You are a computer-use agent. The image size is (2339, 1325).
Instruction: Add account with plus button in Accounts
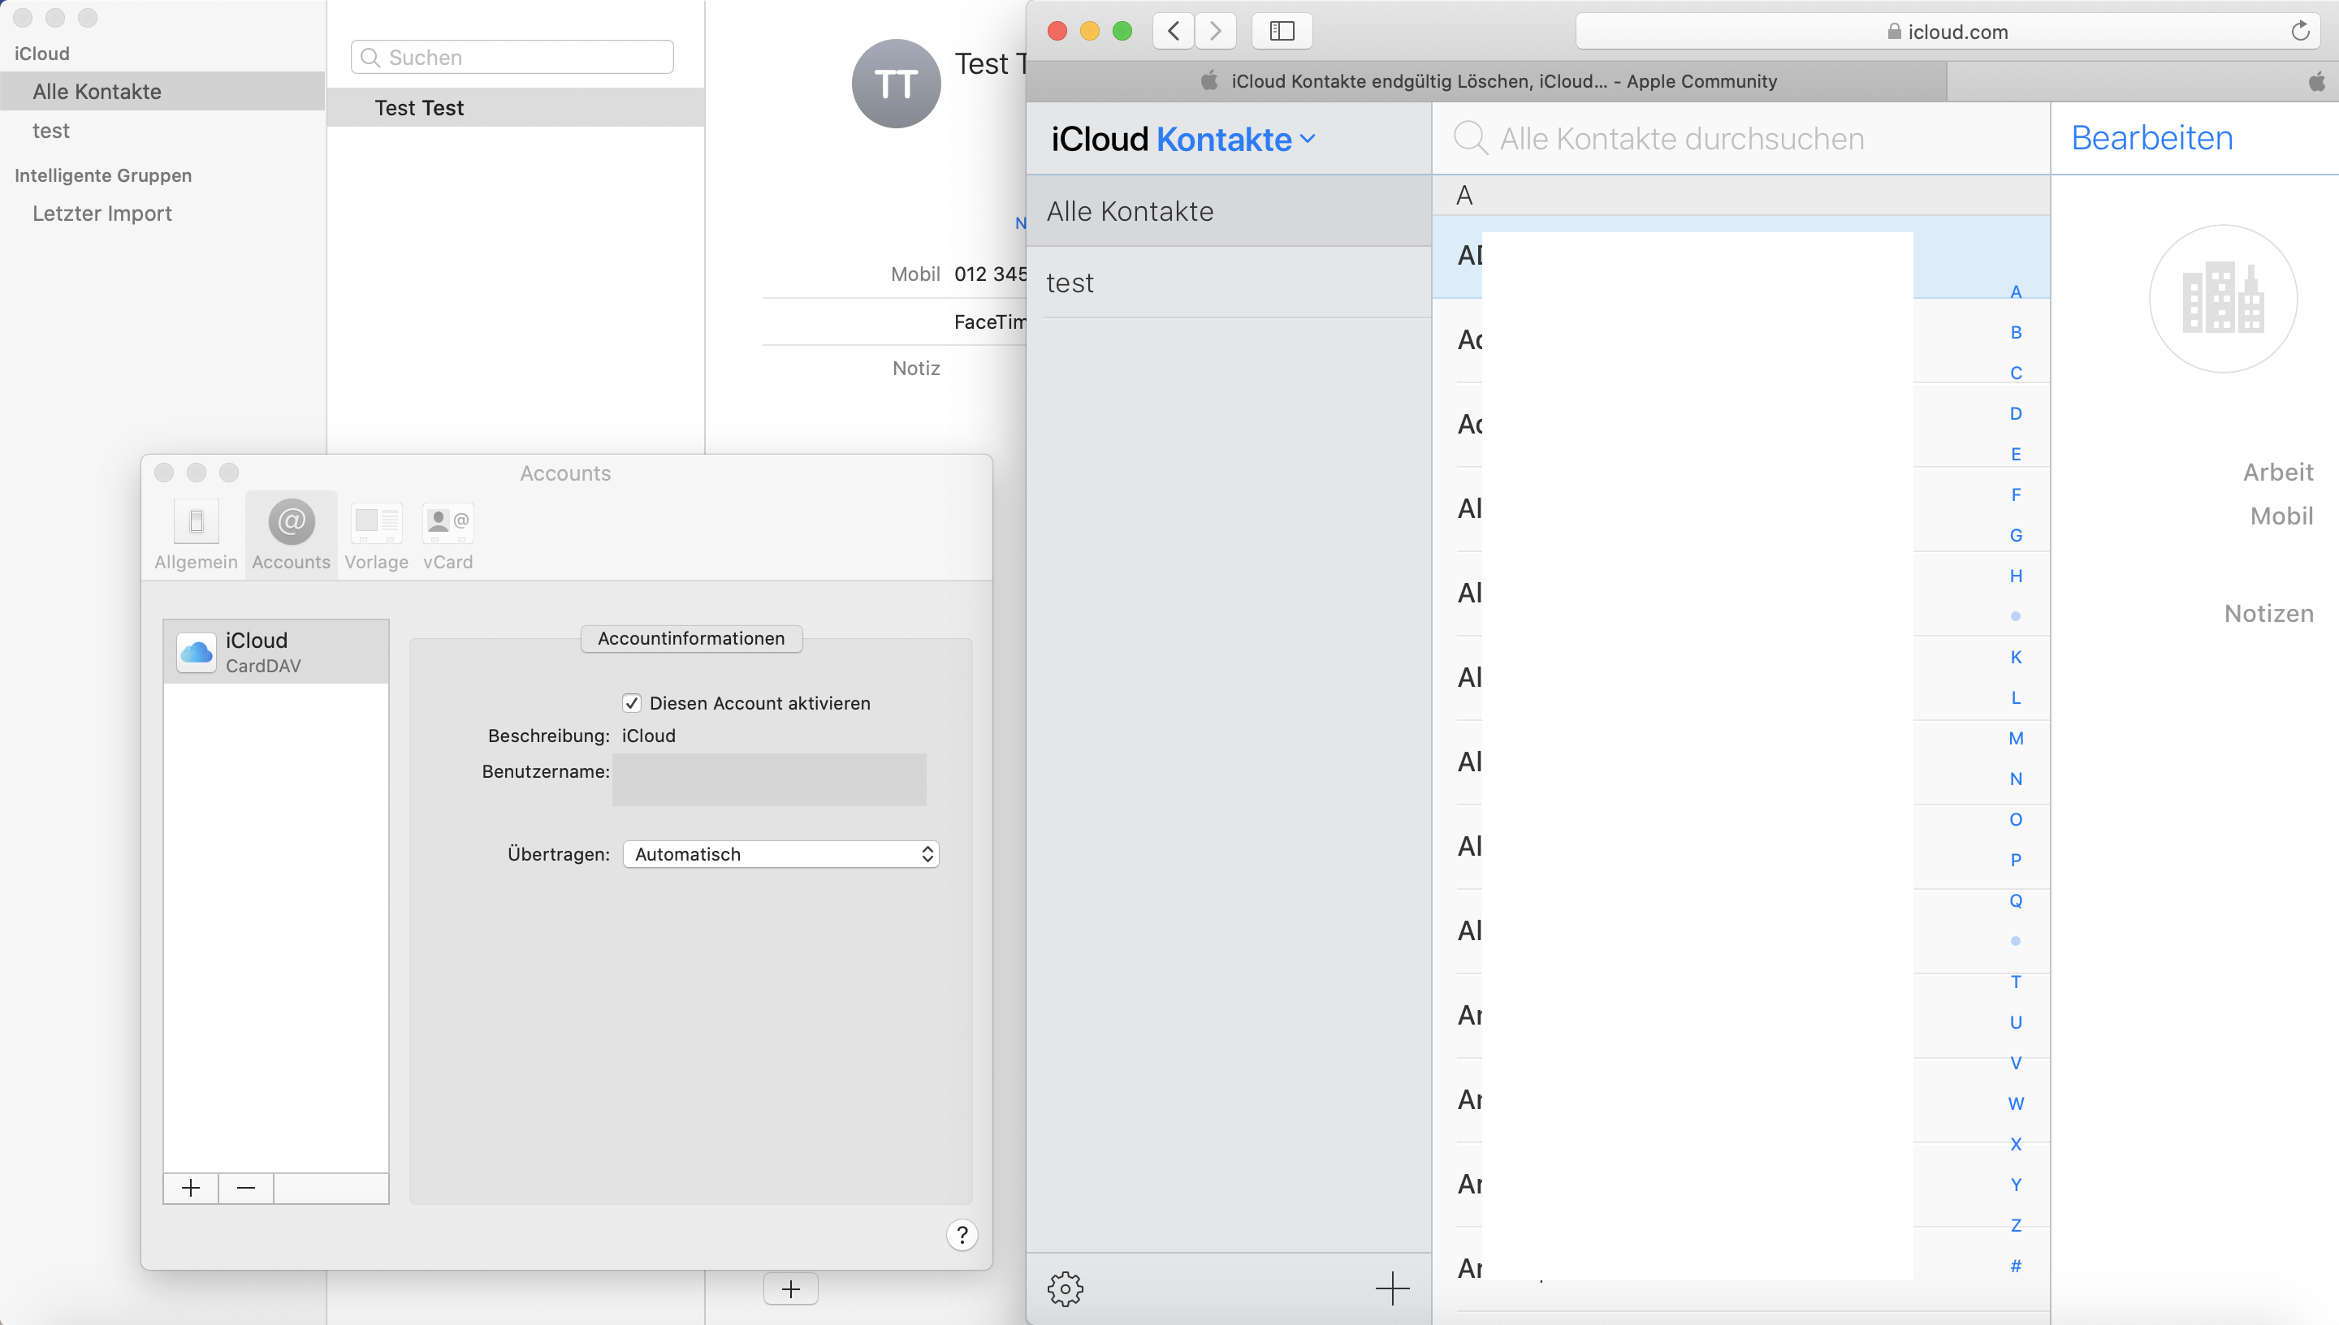coord(190,1188)
